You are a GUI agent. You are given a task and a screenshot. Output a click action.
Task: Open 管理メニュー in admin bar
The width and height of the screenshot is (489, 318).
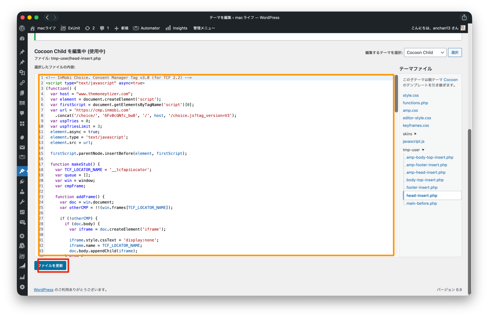click(204, 28)
